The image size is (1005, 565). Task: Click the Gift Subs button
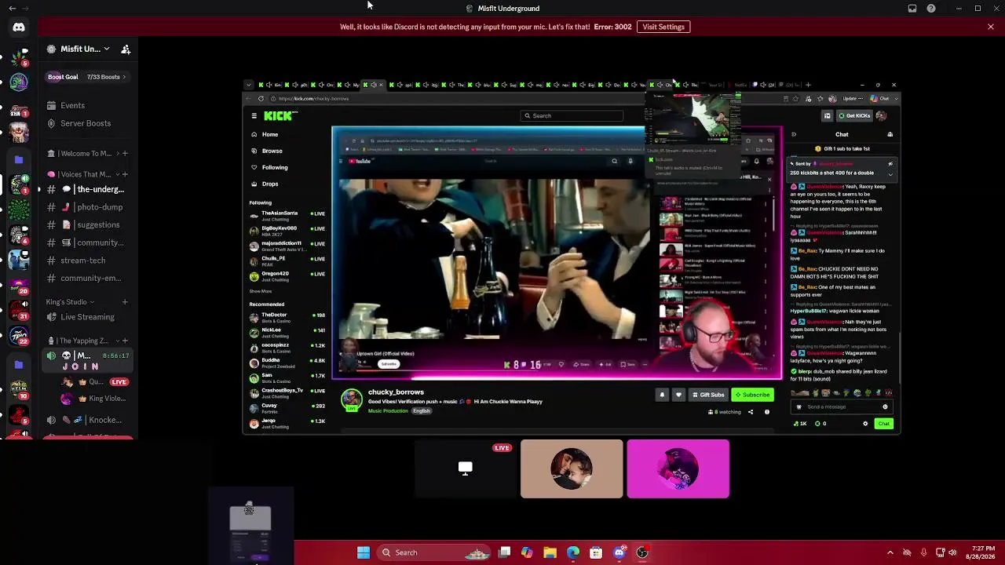707,395
